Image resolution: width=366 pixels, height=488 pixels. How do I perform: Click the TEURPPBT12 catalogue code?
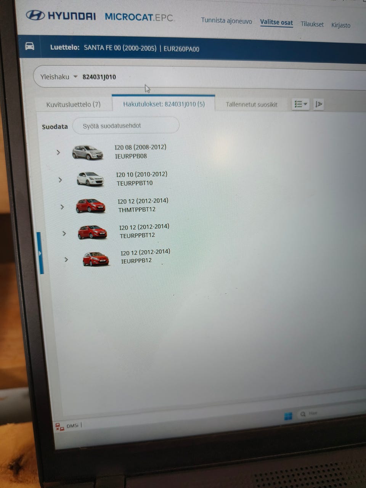coord(137,236)
